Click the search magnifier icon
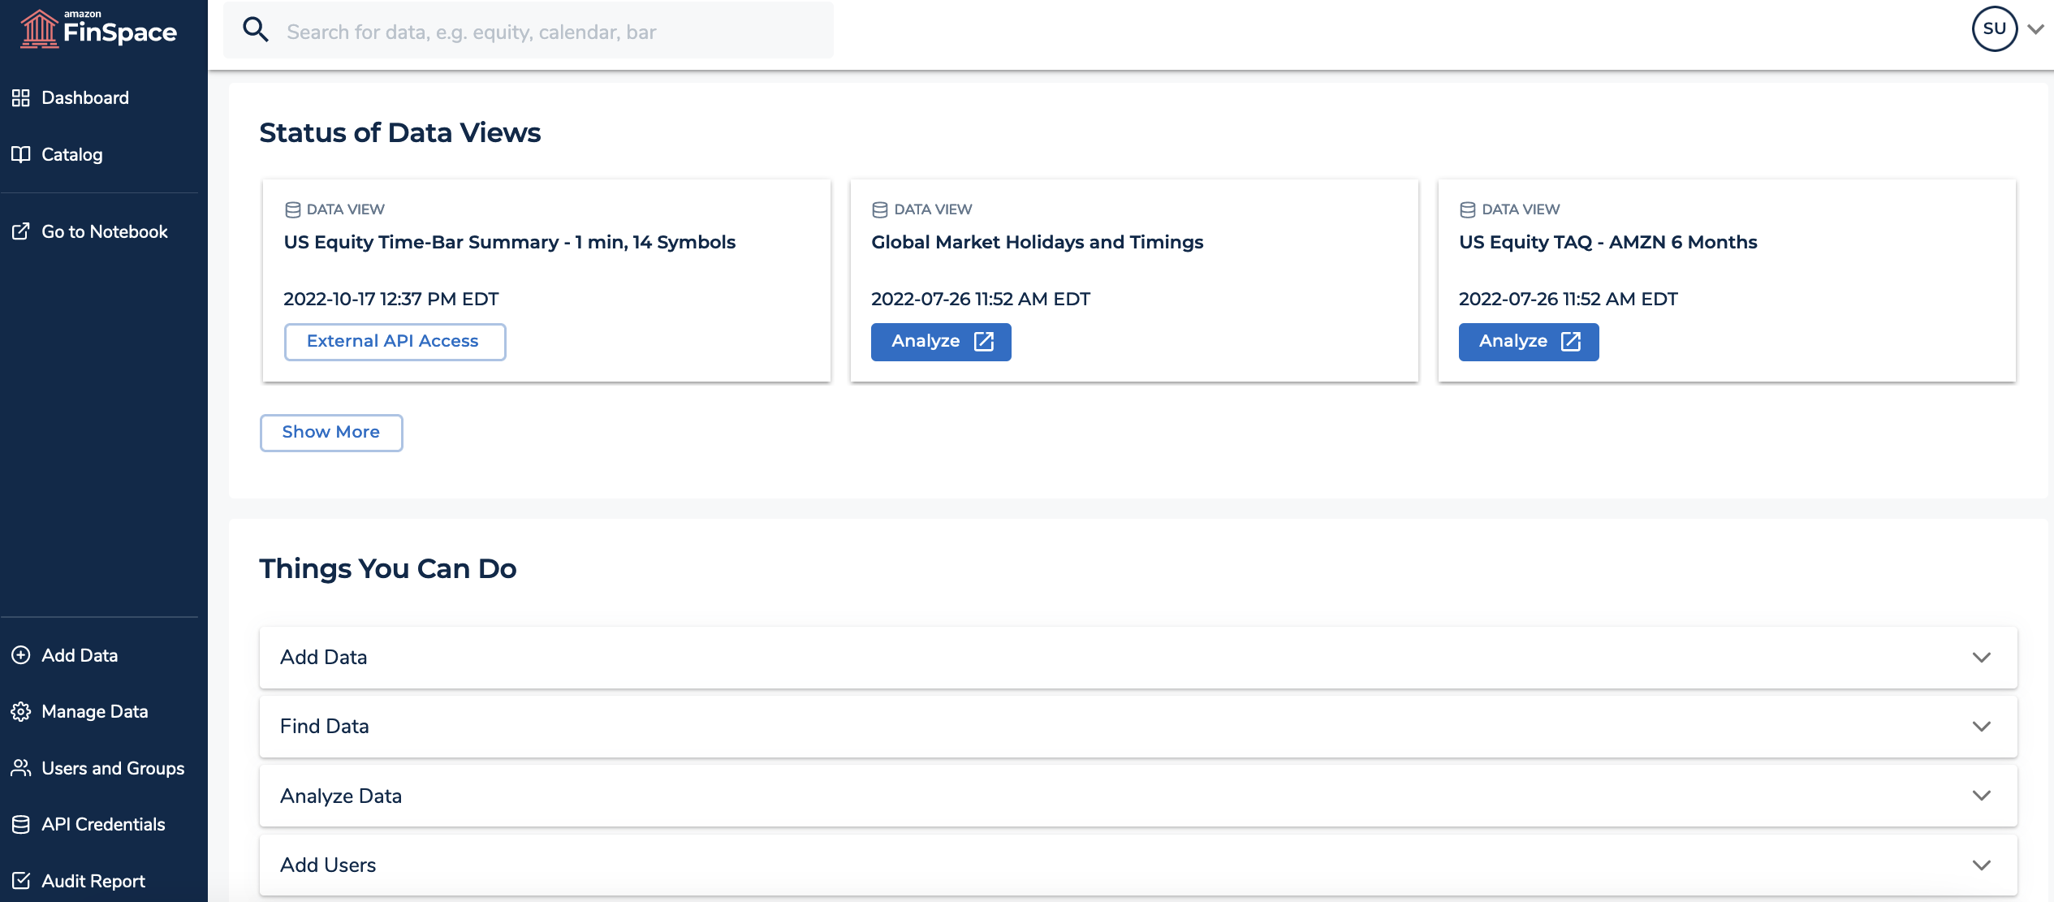The width and height of the screenshot is (2054, 902). [256, 29]
